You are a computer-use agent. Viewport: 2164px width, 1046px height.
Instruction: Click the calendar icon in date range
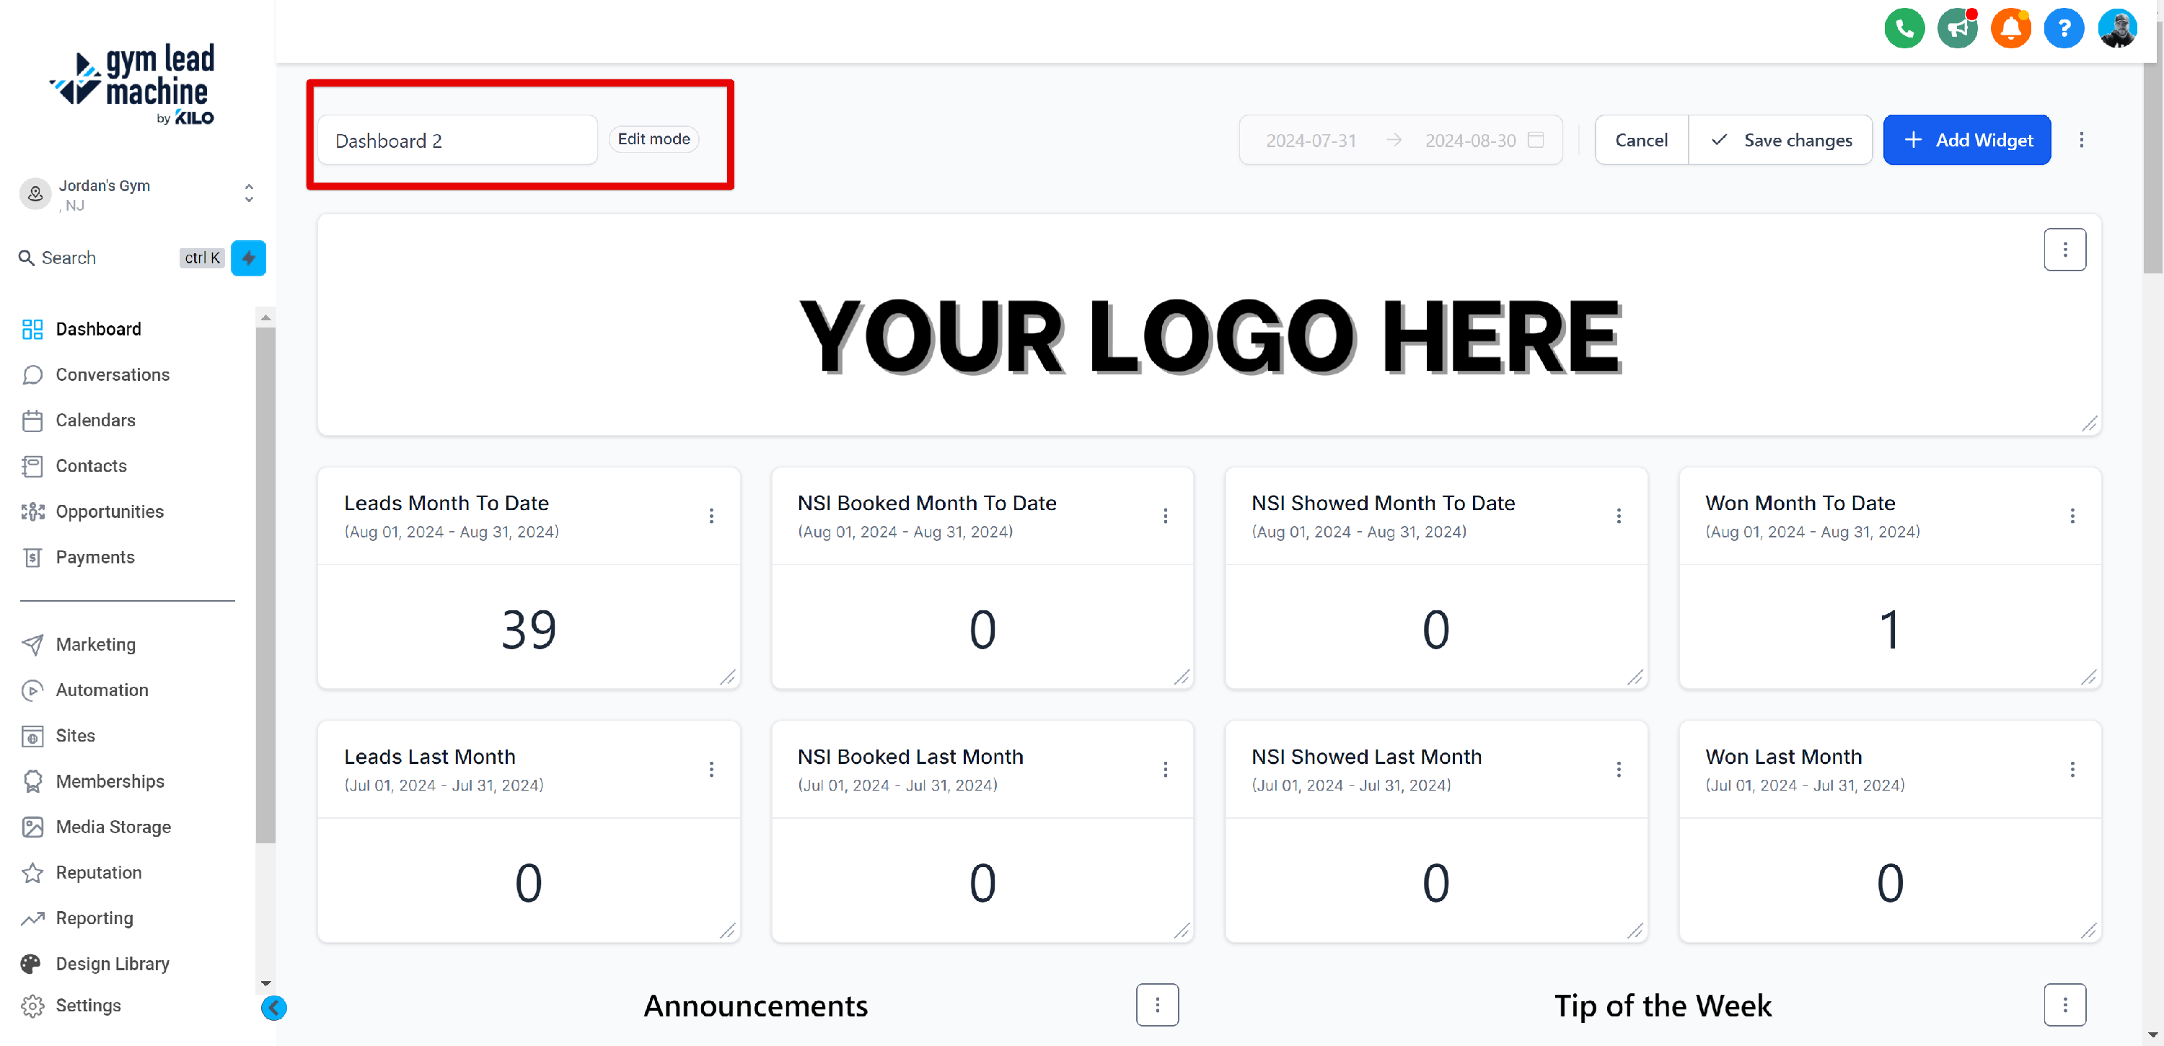1536,140
